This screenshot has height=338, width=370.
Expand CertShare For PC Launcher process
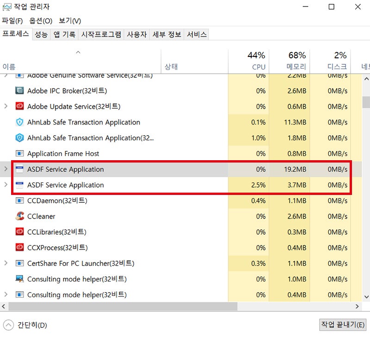point(6,263)
